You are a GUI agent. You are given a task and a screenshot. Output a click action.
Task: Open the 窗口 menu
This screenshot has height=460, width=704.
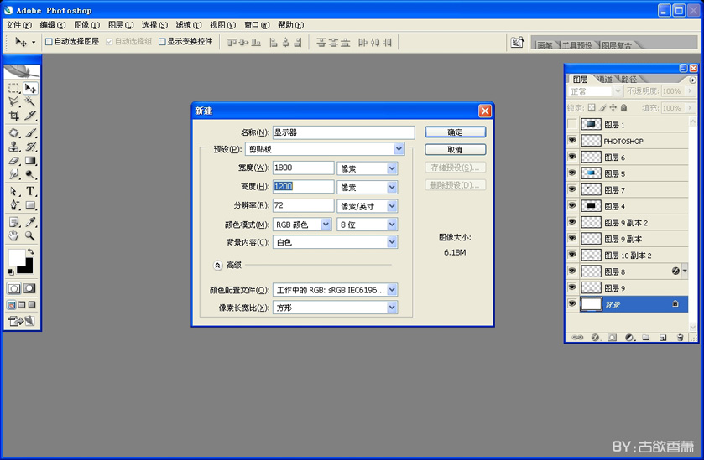257,25
